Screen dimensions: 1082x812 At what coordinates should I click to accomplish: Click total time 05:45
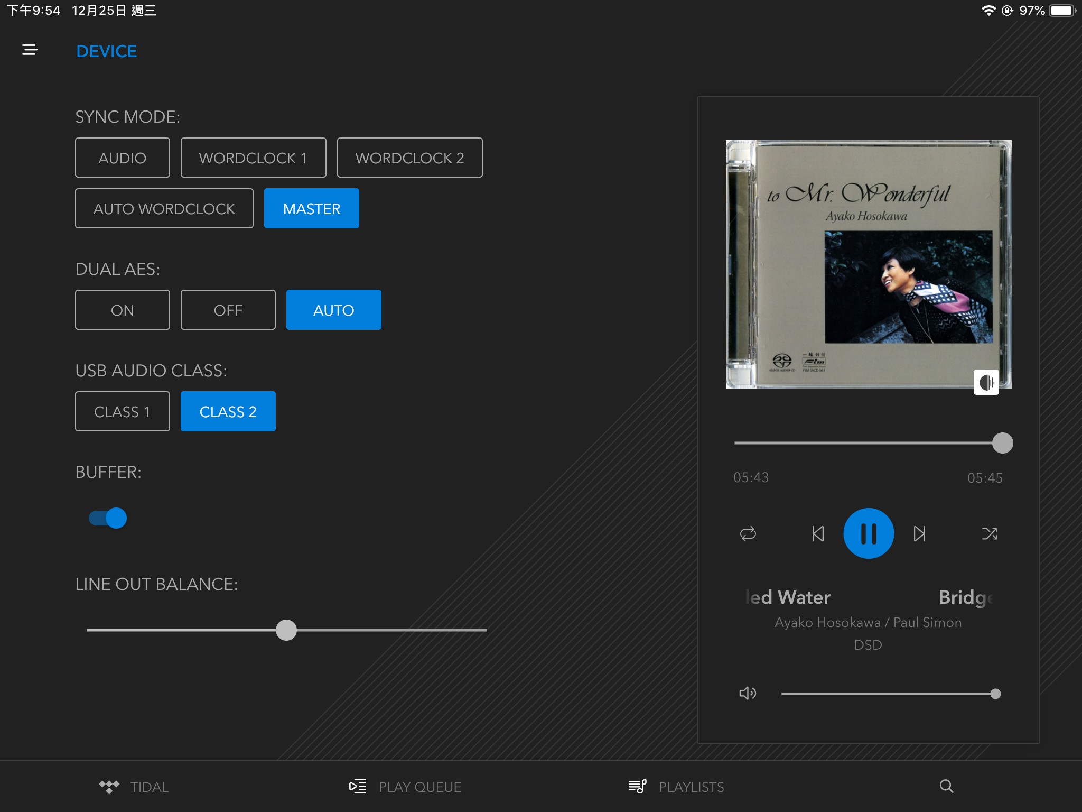tap(985, 478)
